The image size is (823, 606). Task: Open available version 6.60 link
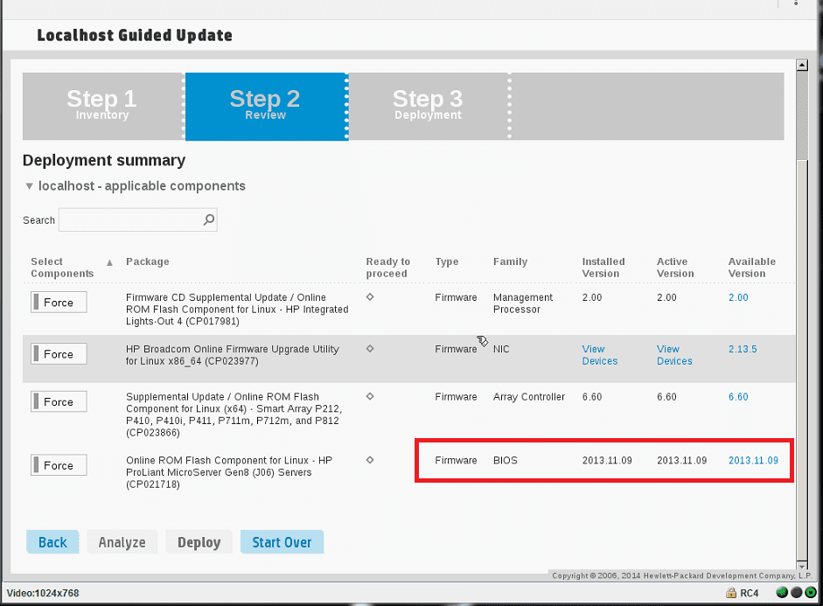[738, 397]
